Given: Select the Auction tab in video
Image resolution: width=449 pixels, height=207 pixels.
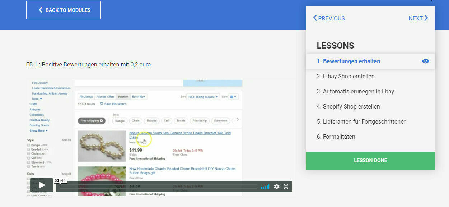Looking at the screenshot, I should click(123, 97).
